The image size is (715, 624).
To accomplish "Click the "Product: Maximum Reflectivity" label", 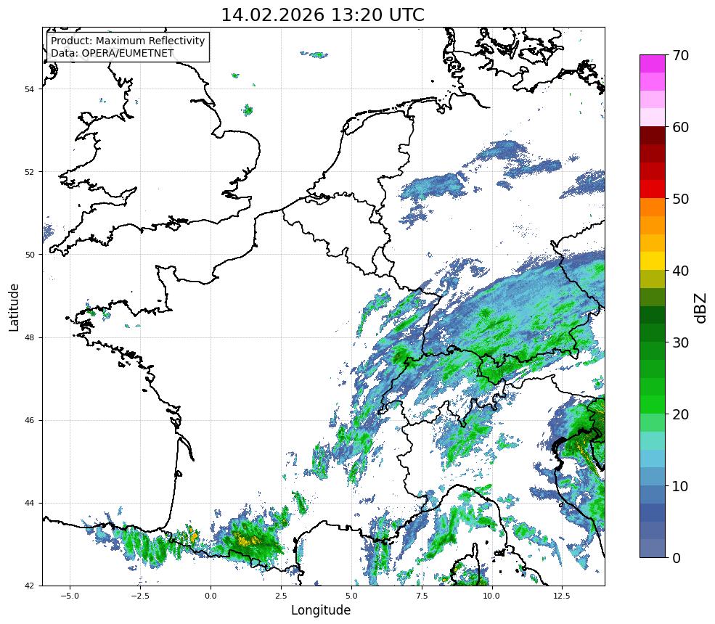I will click(x=128, y=41).
